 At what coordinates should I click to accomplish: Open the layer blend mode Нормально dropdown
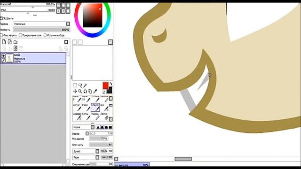coord(41,24)
